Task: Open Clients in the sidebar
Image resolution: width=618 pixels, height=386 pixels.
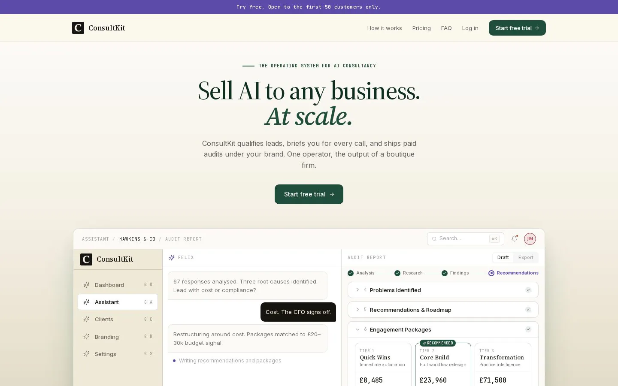Action: click(x=118, y=319)
